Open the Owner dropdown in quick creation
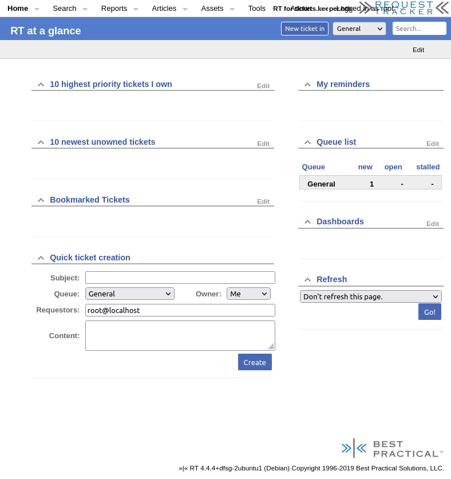451x479 pixels. [x=248, y=294]
